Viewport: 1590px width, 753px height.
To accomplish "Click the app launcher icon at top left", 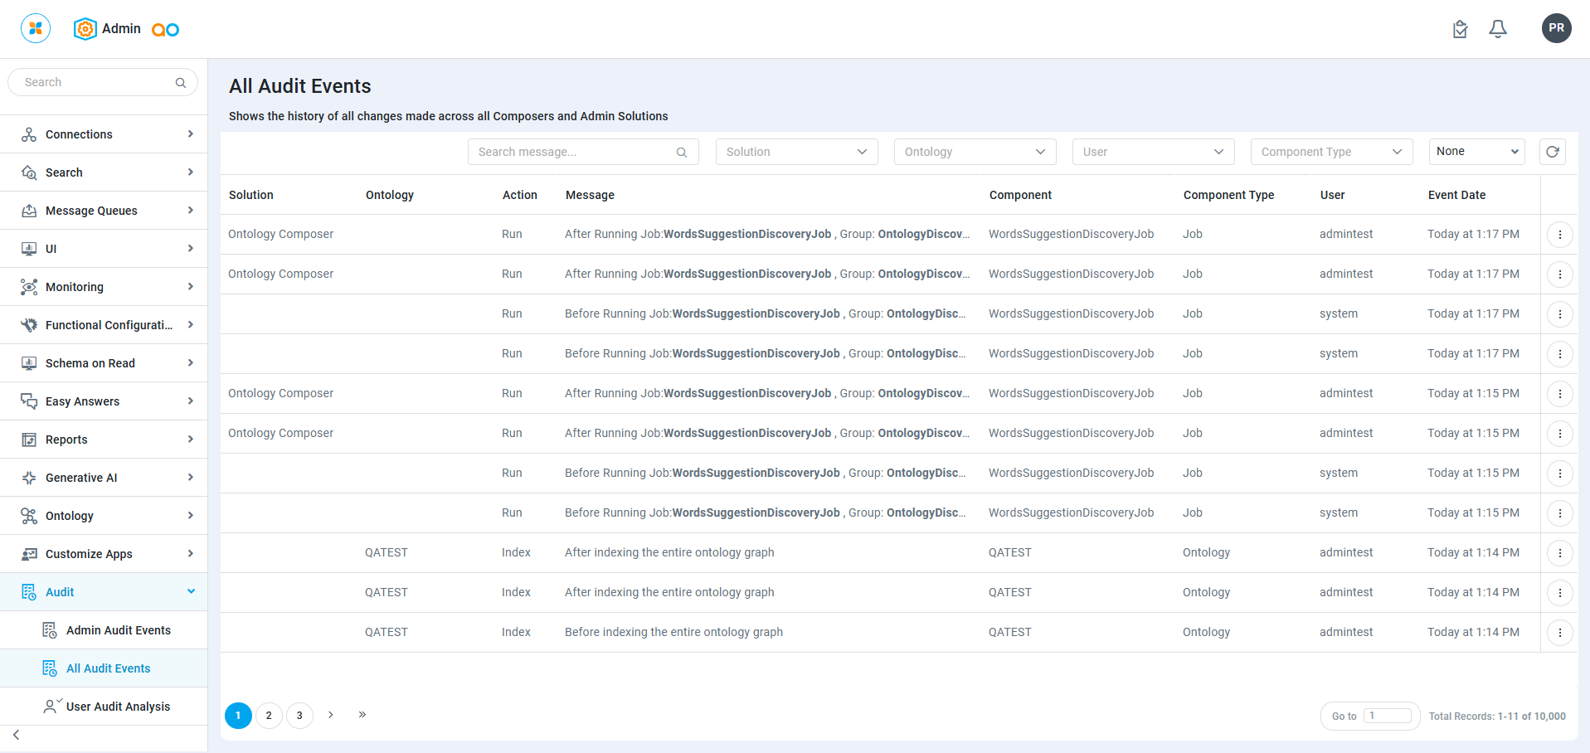I will click(x=36, y=28).
